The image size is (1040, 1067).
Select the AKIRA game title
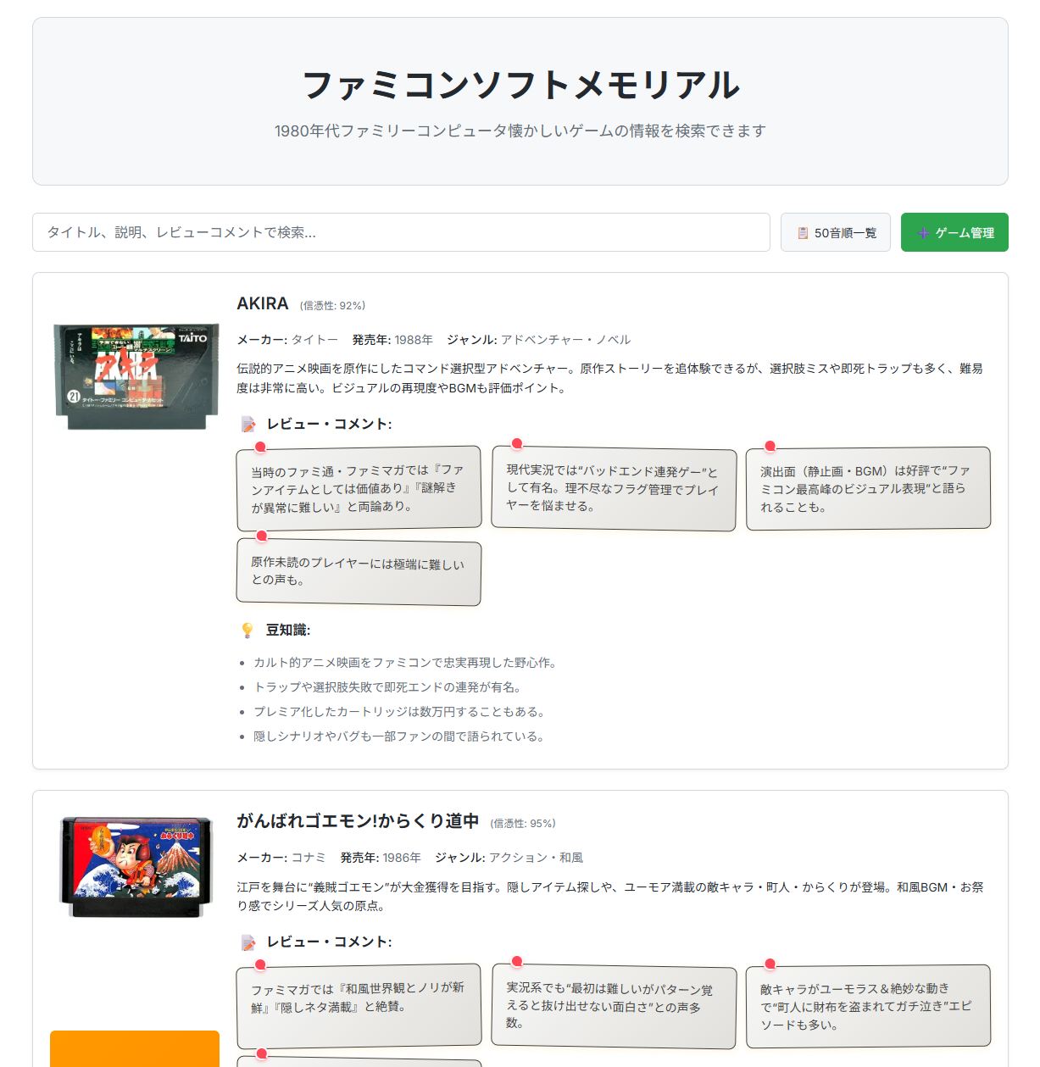263,303
